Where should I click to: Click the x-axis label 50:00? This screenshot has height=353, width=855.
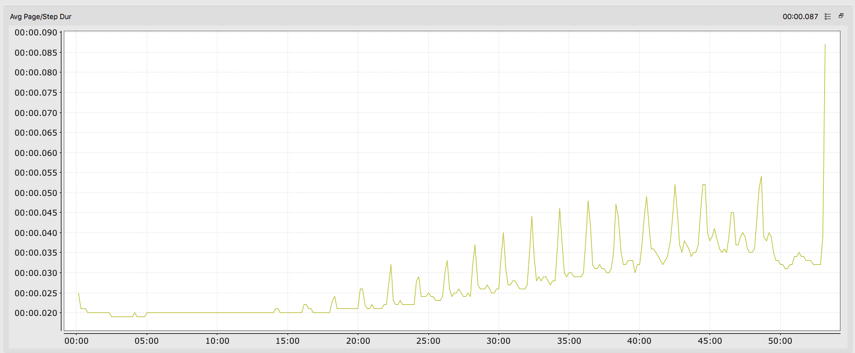[x=780, y=341]
